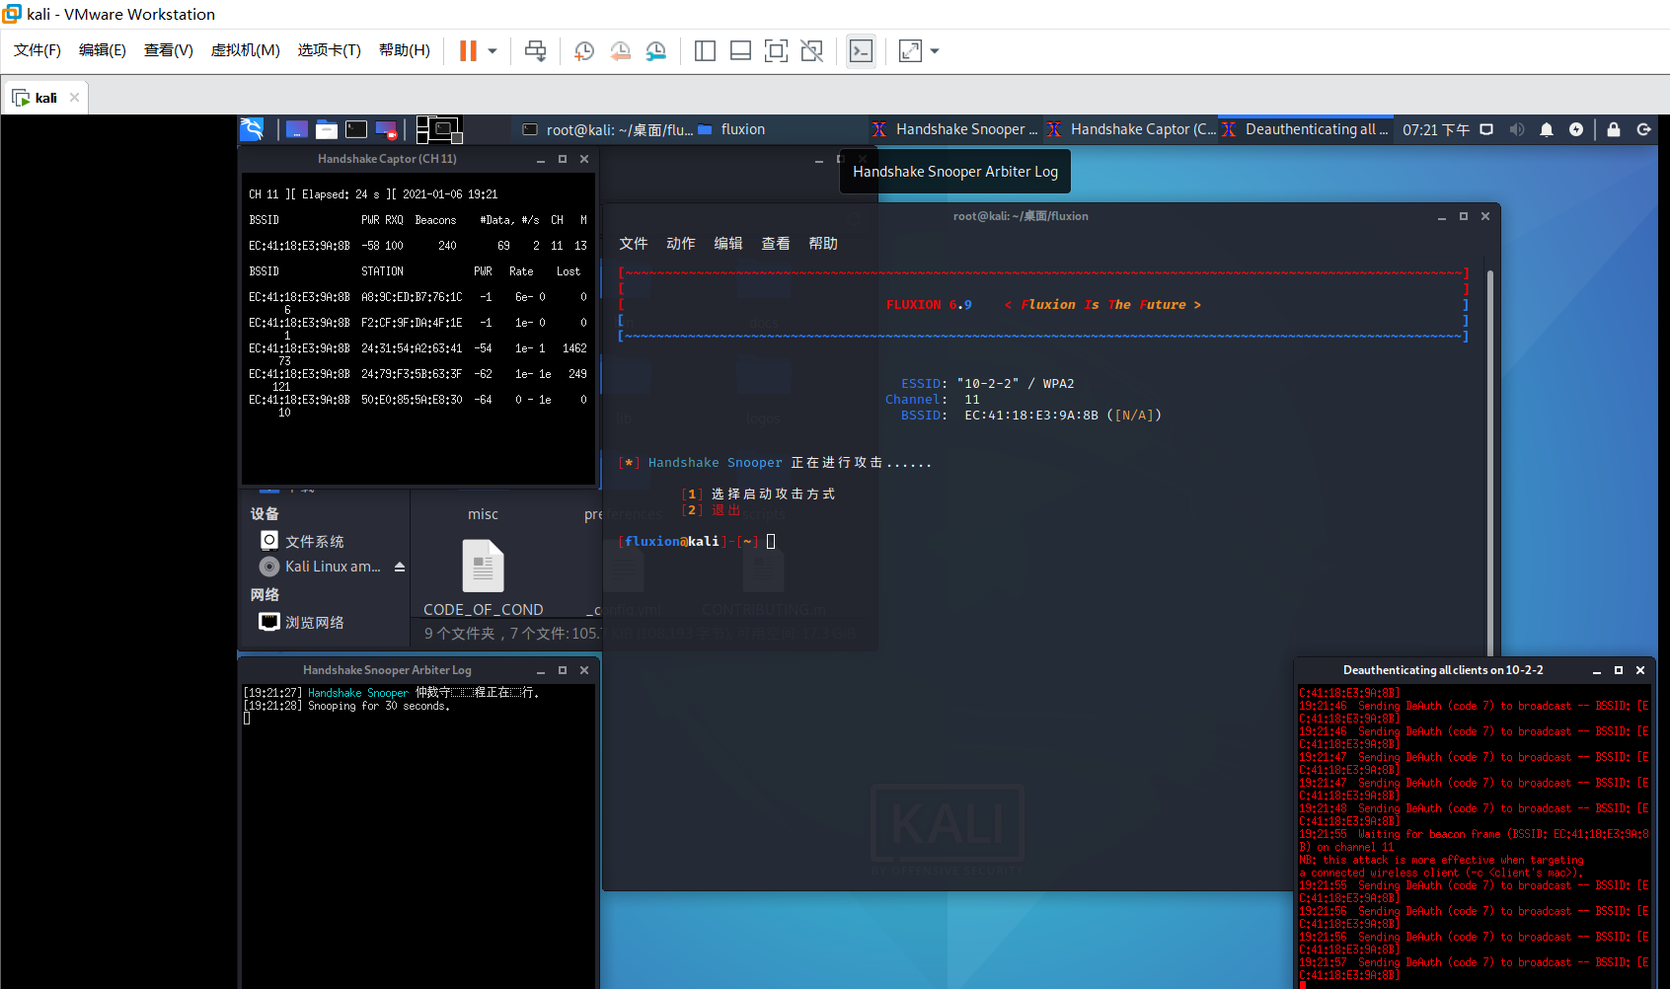1670x989 pixels.
Task: Switch to root@kali terminal taskbar entry
Action: tap(607, 129)
